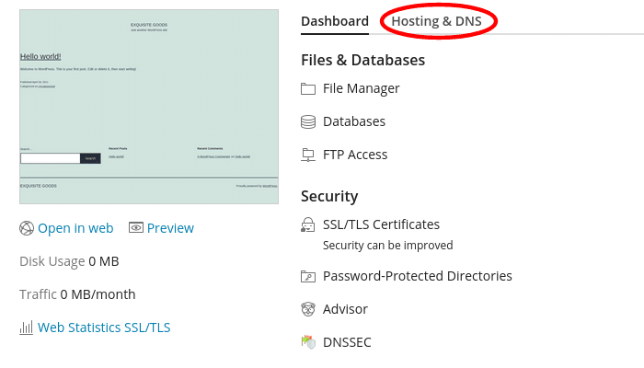Open the File Manager link
Screen dimensions: 644x368
point(361,89)
